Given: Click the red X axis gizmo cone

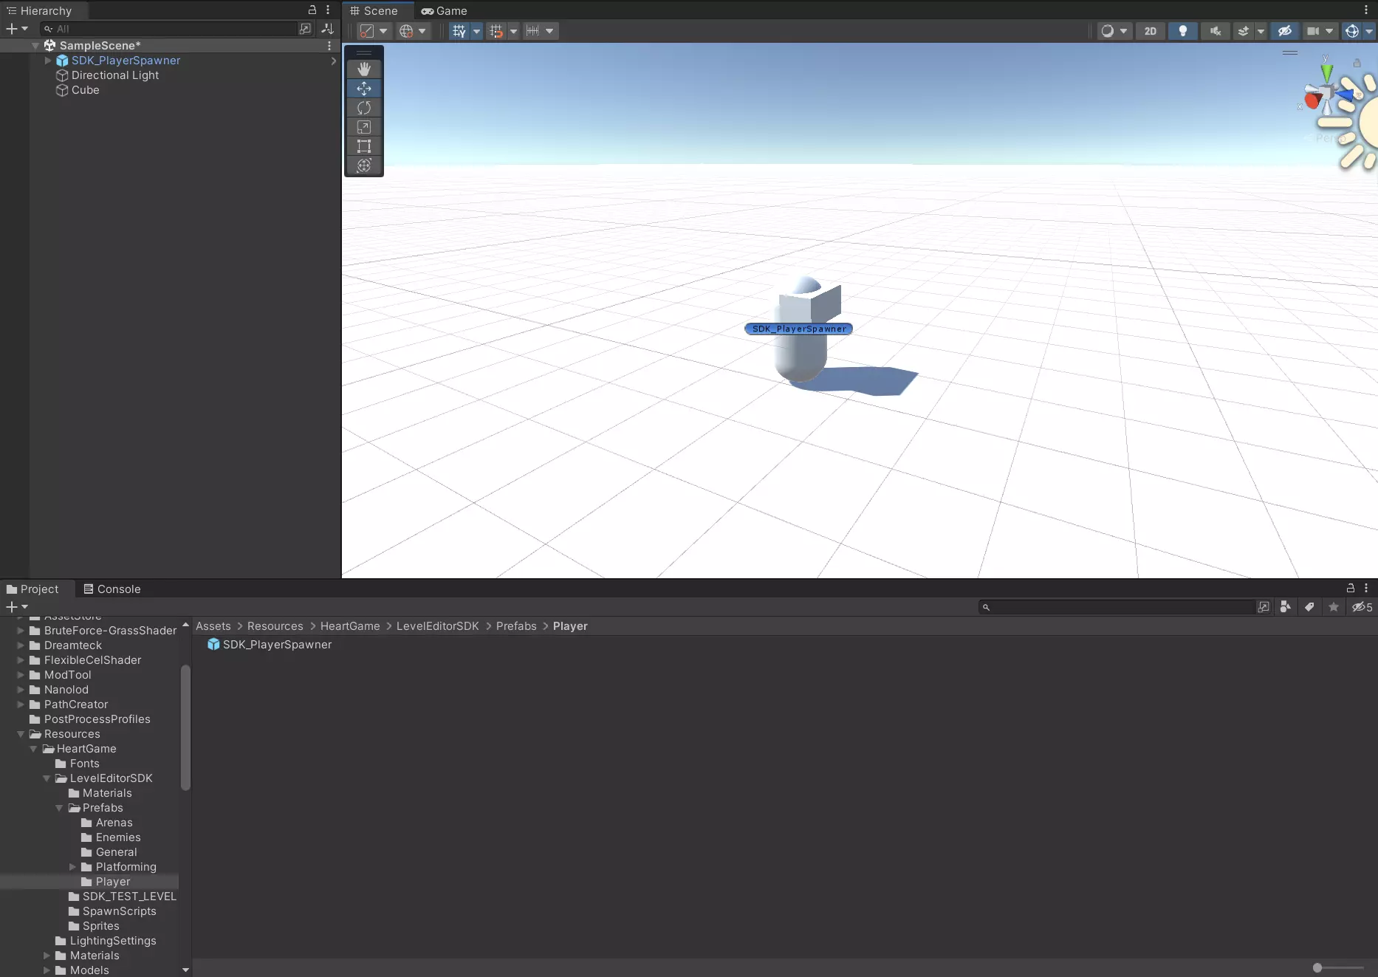Looking at the screenshot, I should (x=1312, y=100).
